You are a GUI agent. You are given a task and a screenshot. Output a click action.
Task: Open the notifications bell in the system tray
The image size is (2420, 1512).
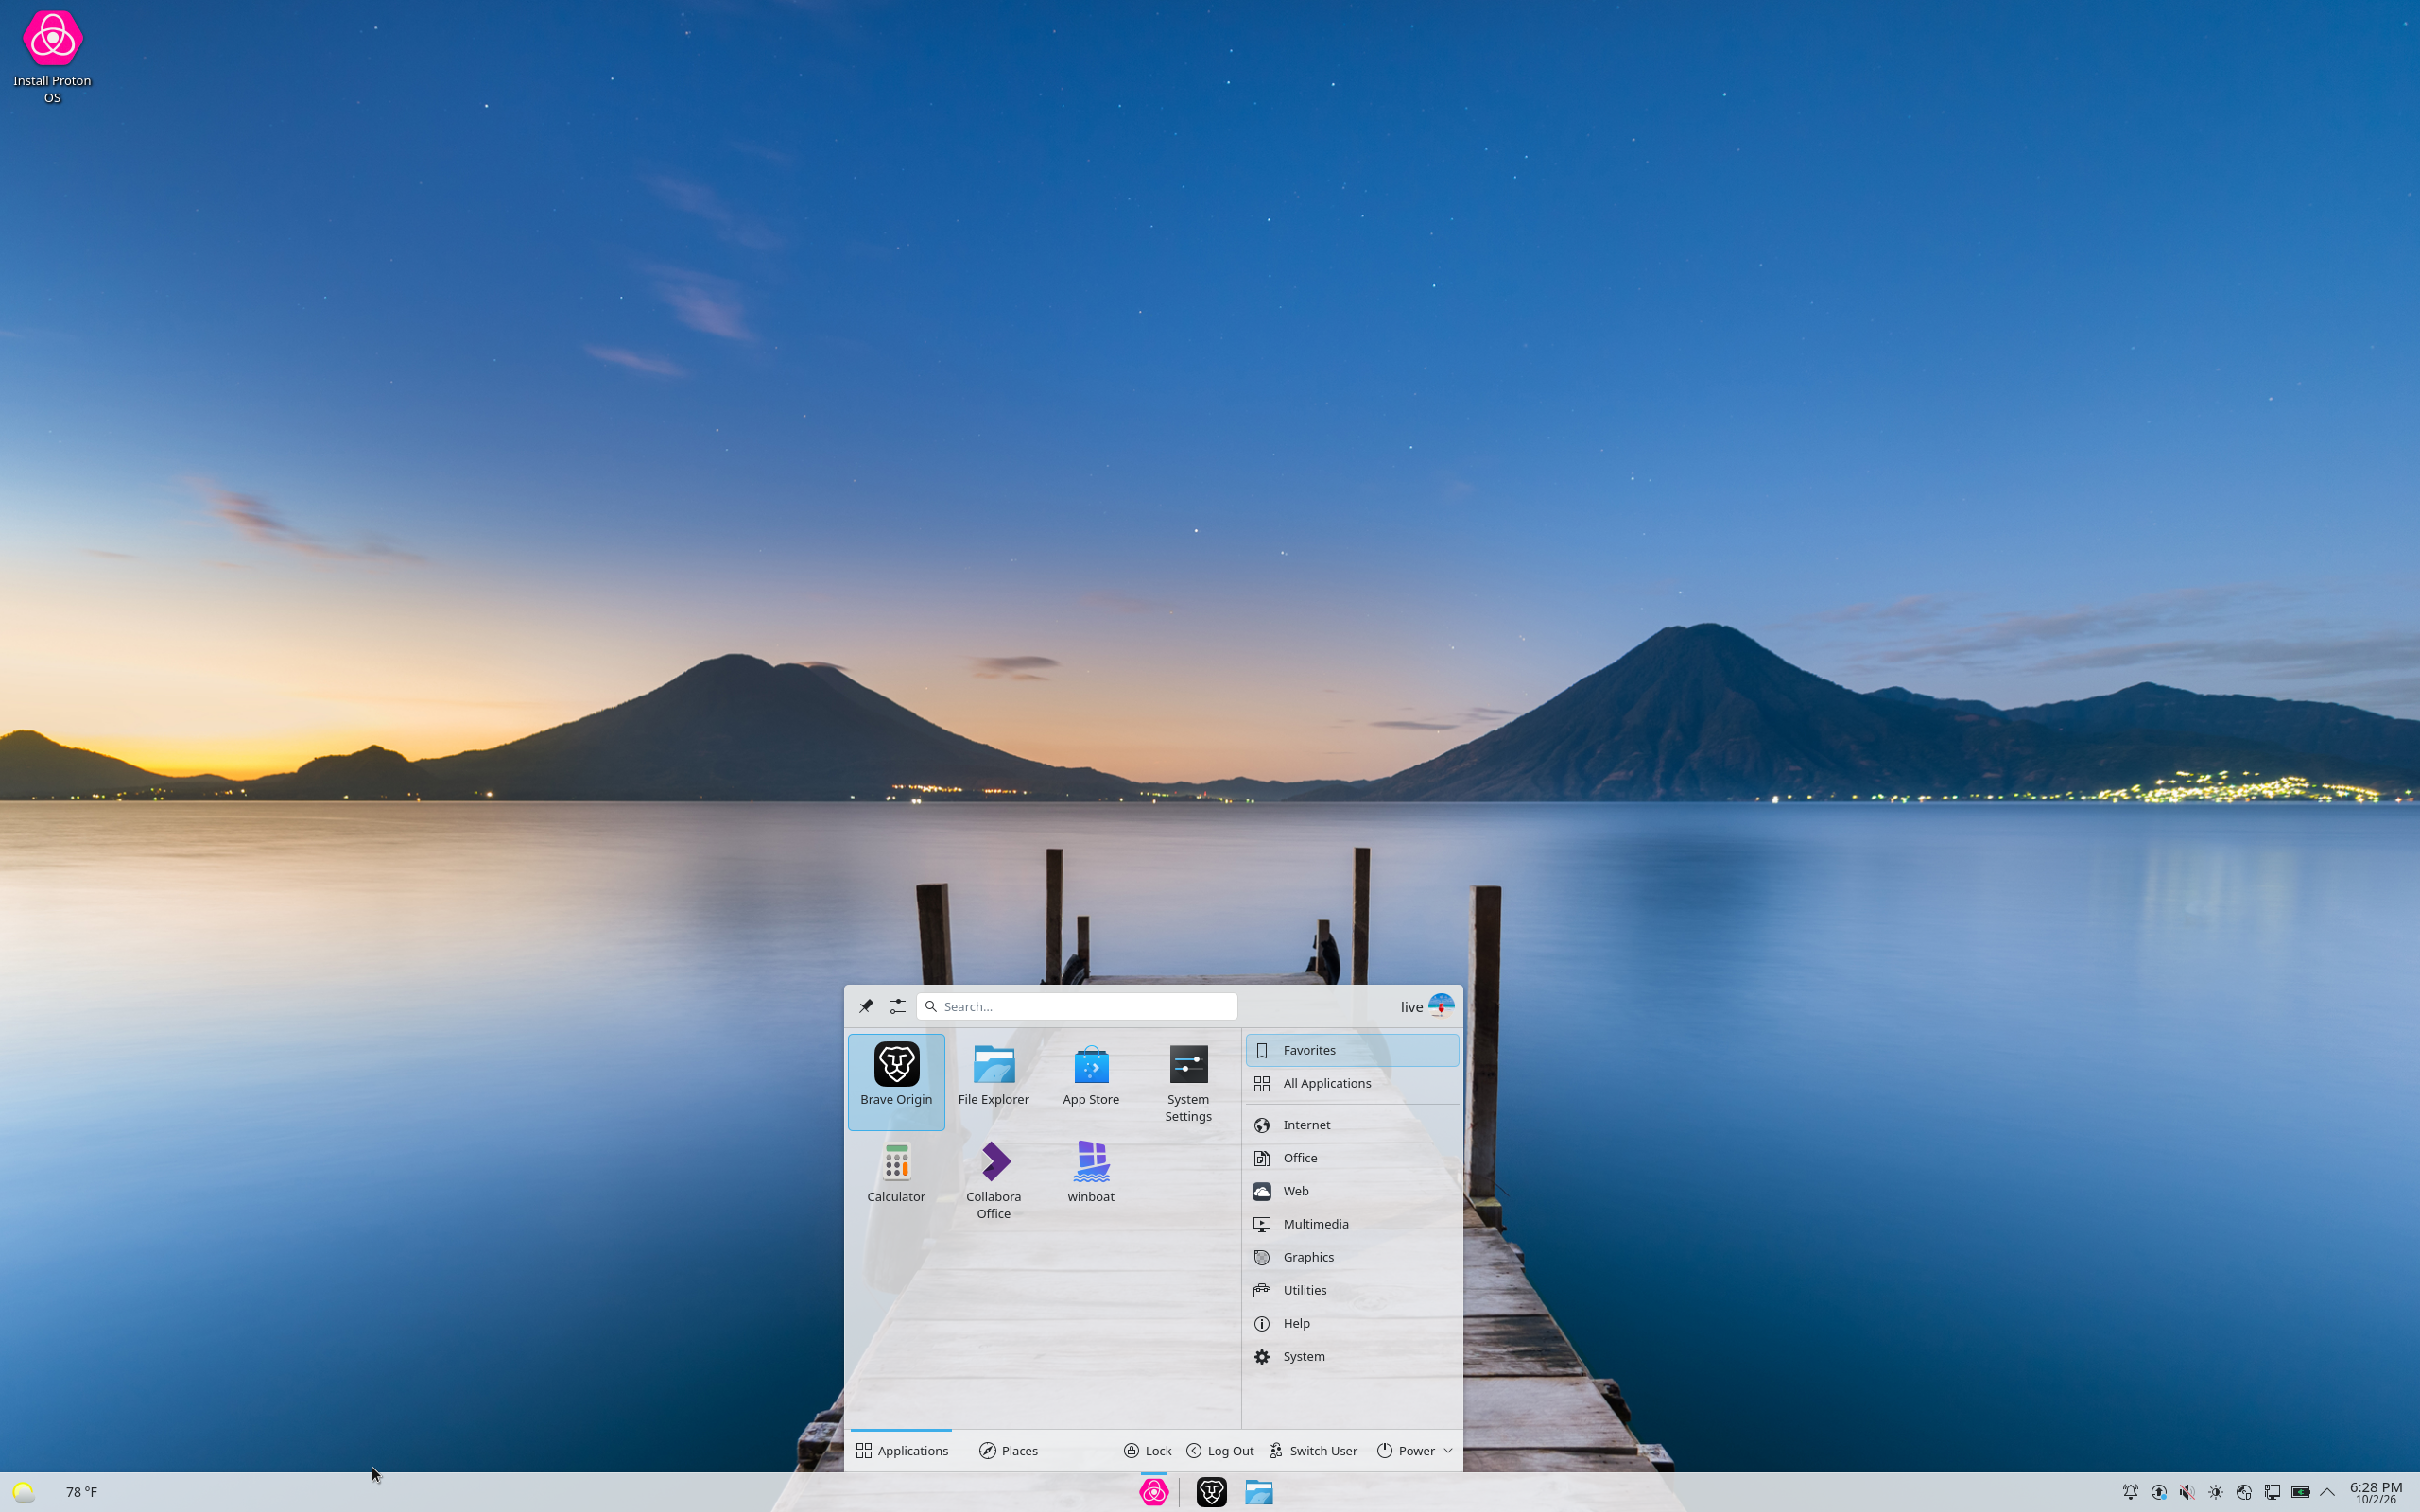pyautogui.click(x=2130, y=1492)
